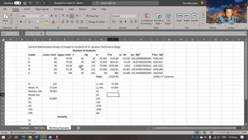Collapse the ribbon with the arrow
The image size is (248, 140).
click(245, 28)
